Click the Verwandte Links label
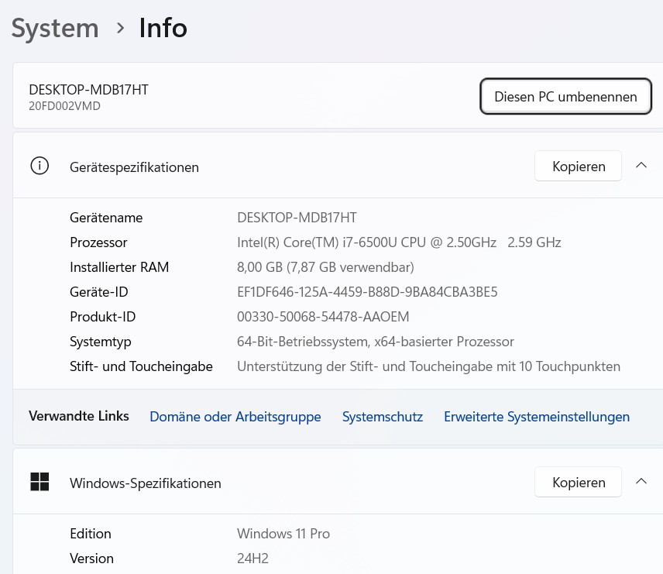This screenshot has width=663, height=574. click(x=79, y=416)
